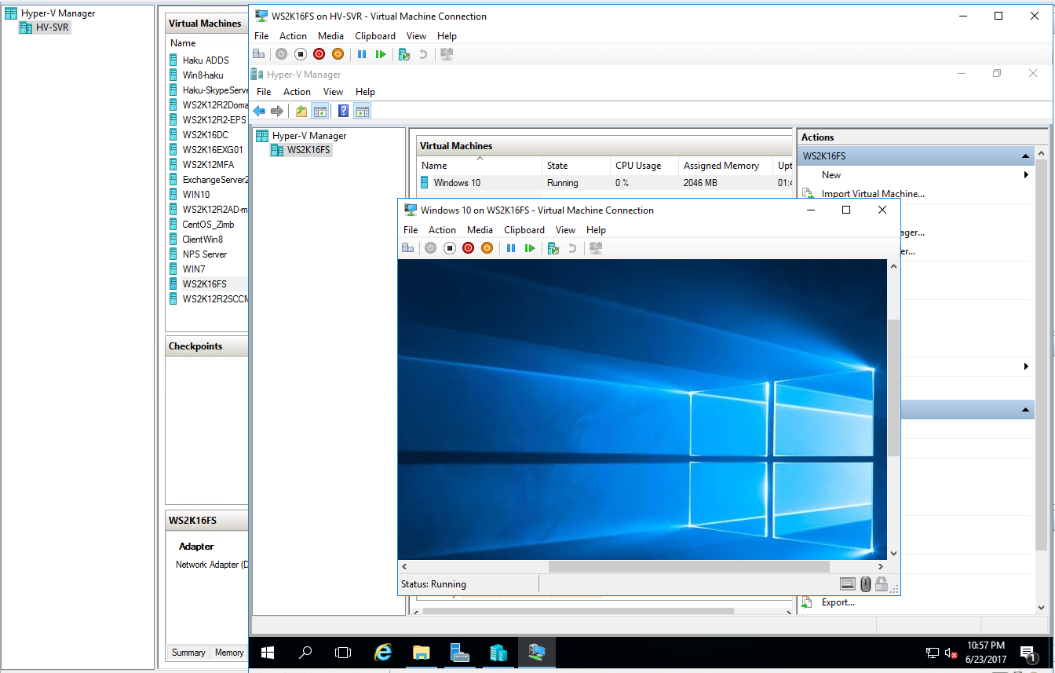Click lock status icon in Windows 10 connection window

[x=882, y=584]
